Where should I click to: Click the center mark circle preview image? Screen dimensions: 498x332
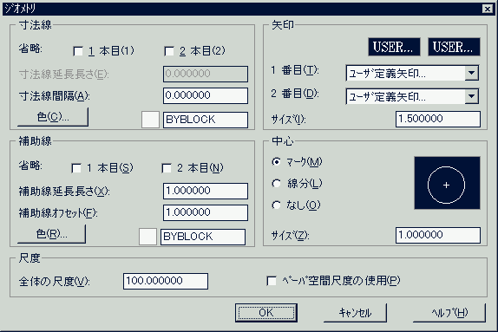point(447,183)
